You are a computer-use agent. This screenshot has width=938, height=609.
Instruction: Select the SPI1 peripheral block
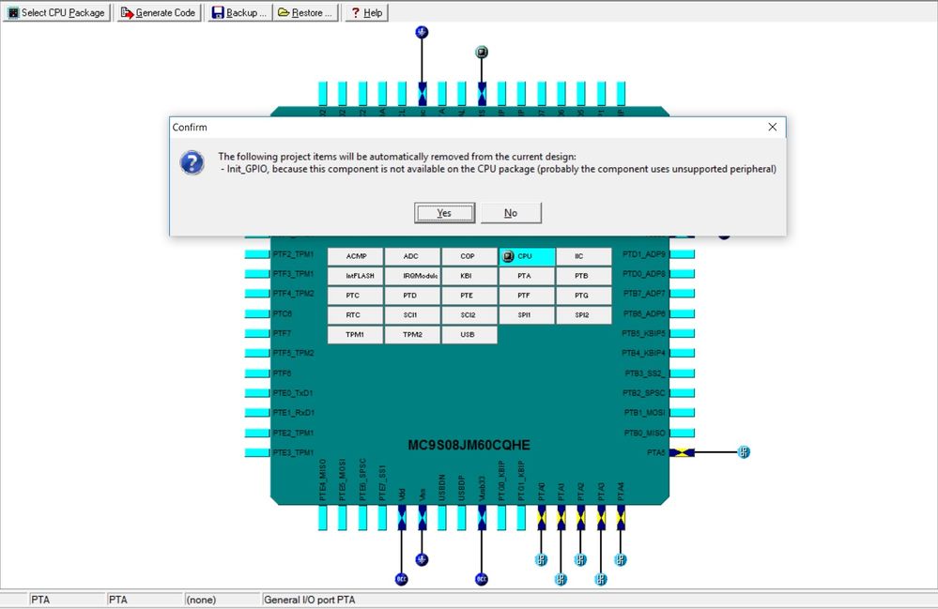[x=527, y=315]
